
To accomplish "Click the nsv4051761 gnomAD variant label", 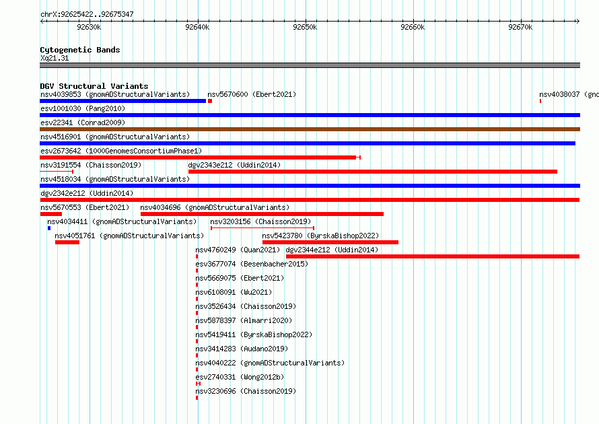I will 129,236.
